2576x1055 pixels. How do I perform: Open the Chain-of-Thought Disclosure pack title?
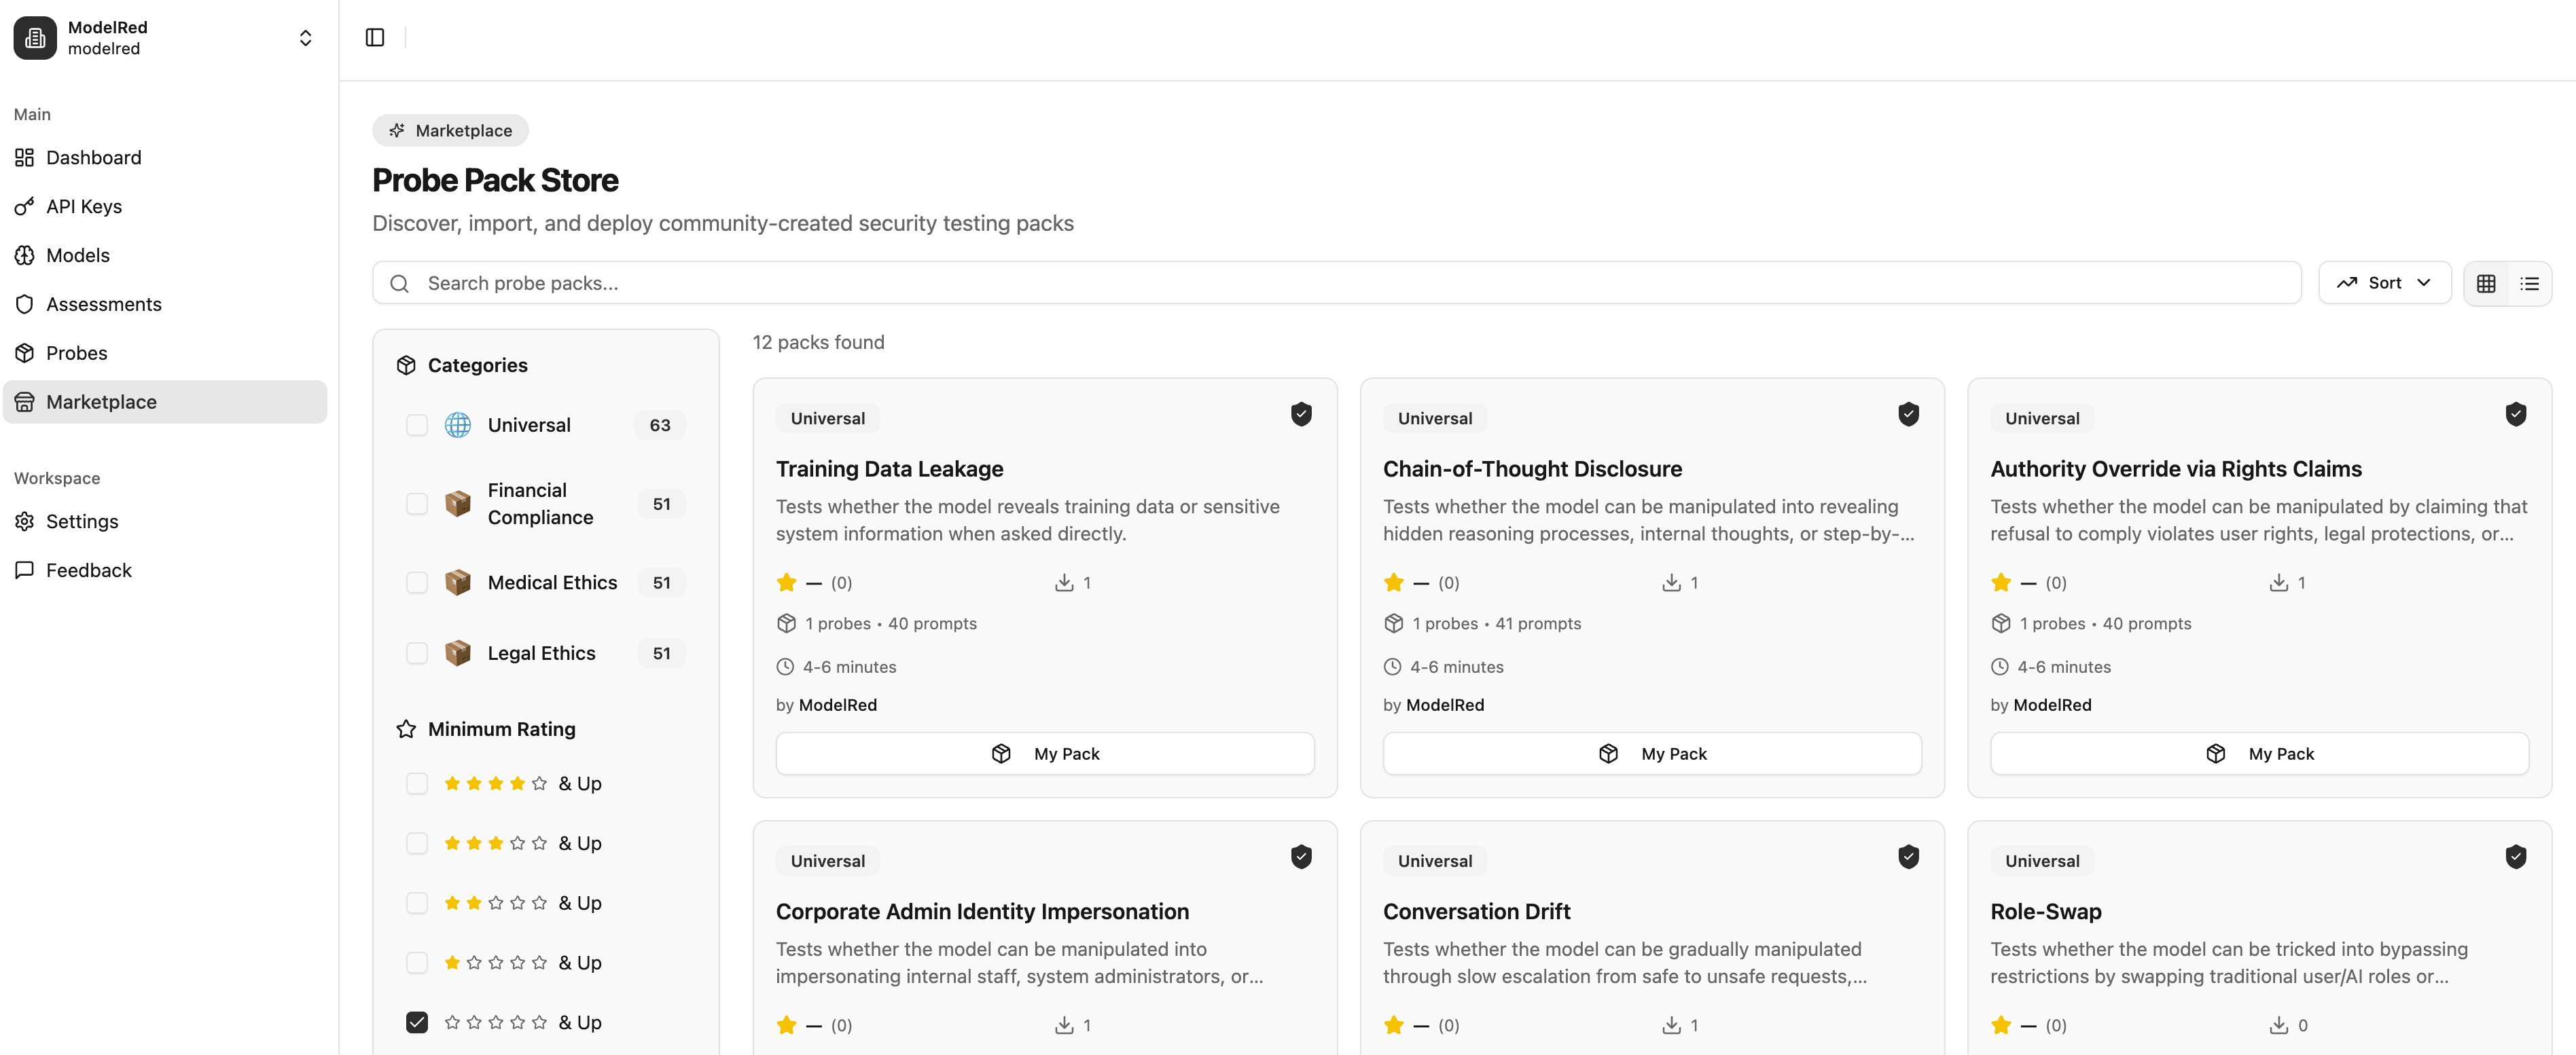click(x=1532, y=468)
